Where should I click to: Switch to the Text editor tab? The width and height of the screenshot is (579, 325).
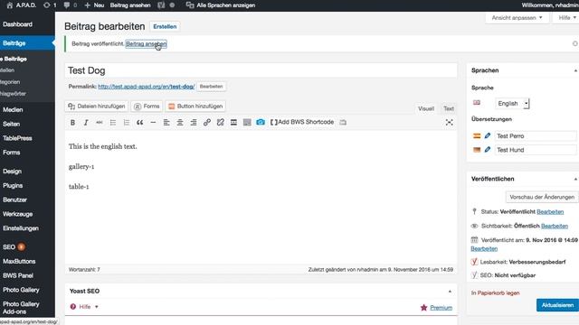(x=449, y=108)
